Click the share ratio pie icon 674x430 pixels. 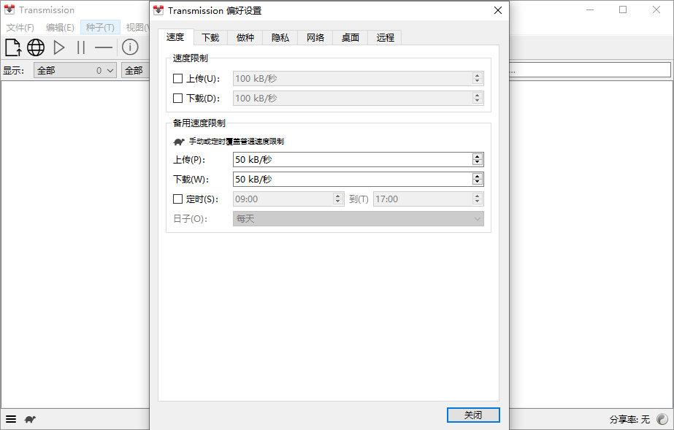[x=663, y=419]
